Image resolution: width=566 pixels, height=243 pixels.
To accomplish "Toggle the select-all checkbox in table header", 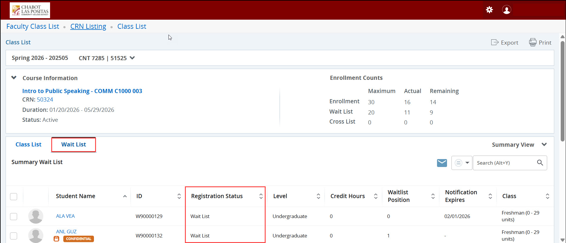I will [x=14, y=196].
